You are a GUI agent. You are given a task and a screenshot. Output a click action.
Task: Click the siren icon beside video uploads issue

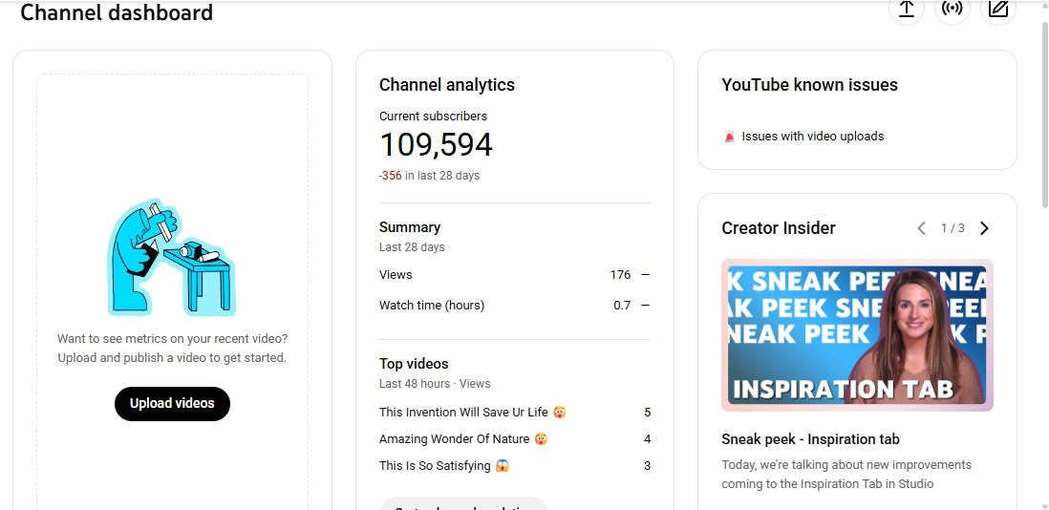click(730, 137)
